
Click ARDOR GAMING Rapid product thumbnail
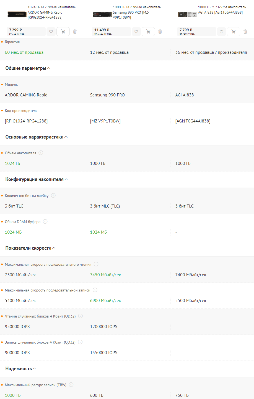click(17, 14)
